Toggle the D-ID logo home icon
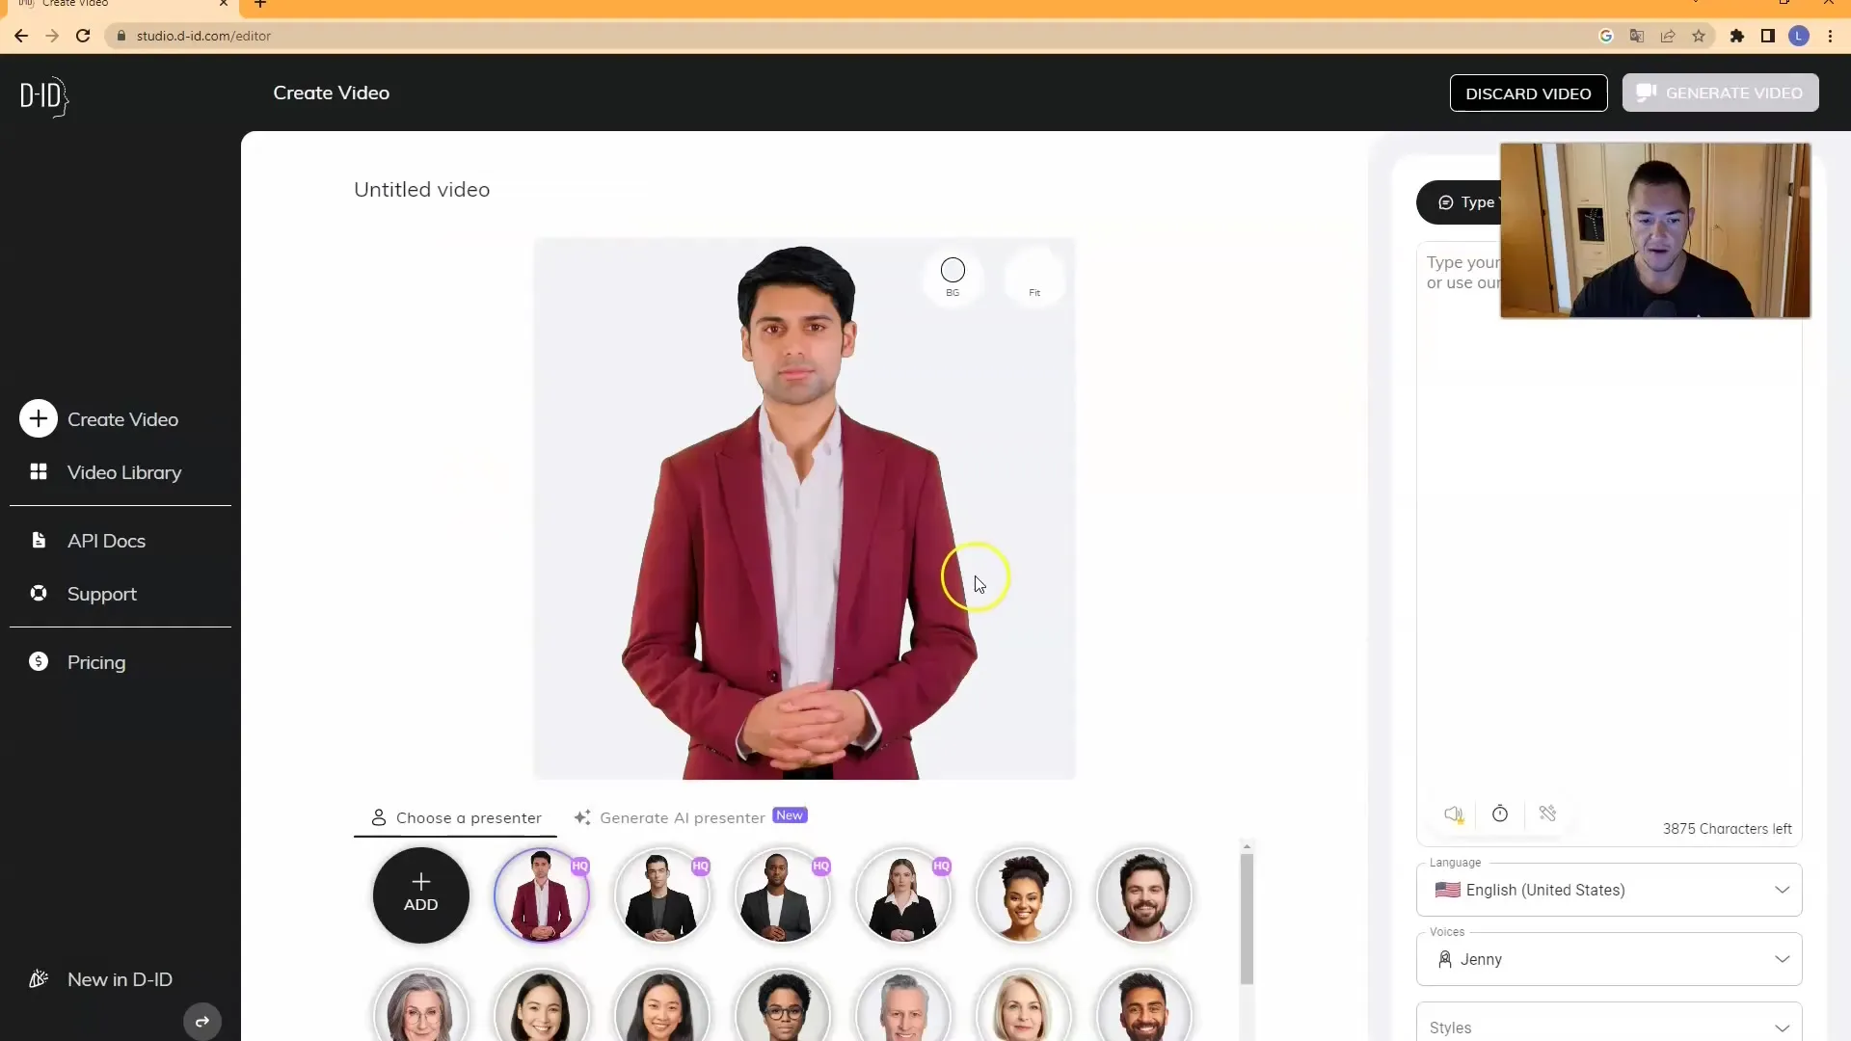 click(42, 96)
